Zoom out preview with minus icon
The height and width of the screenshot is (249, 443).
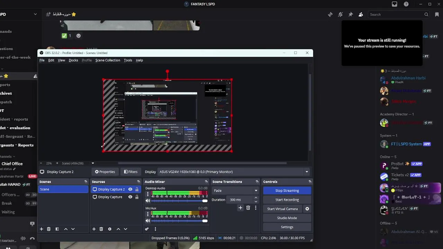coord(41,163)
